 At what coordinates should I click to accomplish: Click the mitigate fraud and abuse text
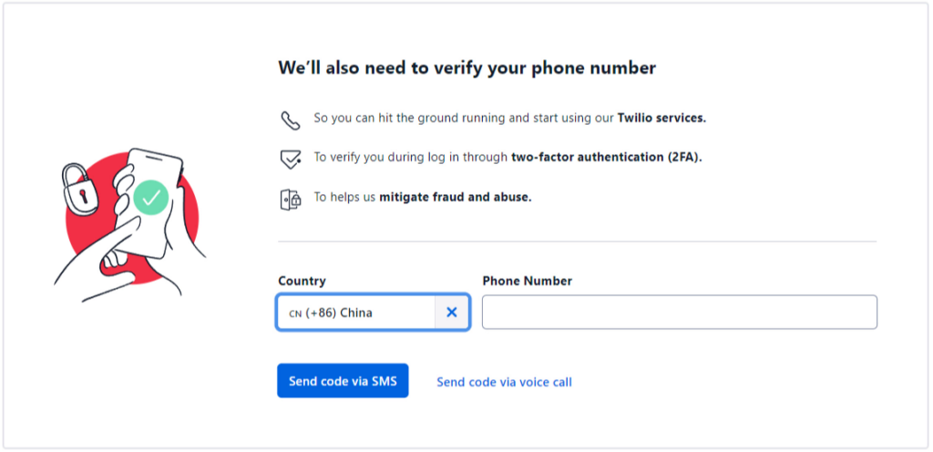click(x=455, y=196)
